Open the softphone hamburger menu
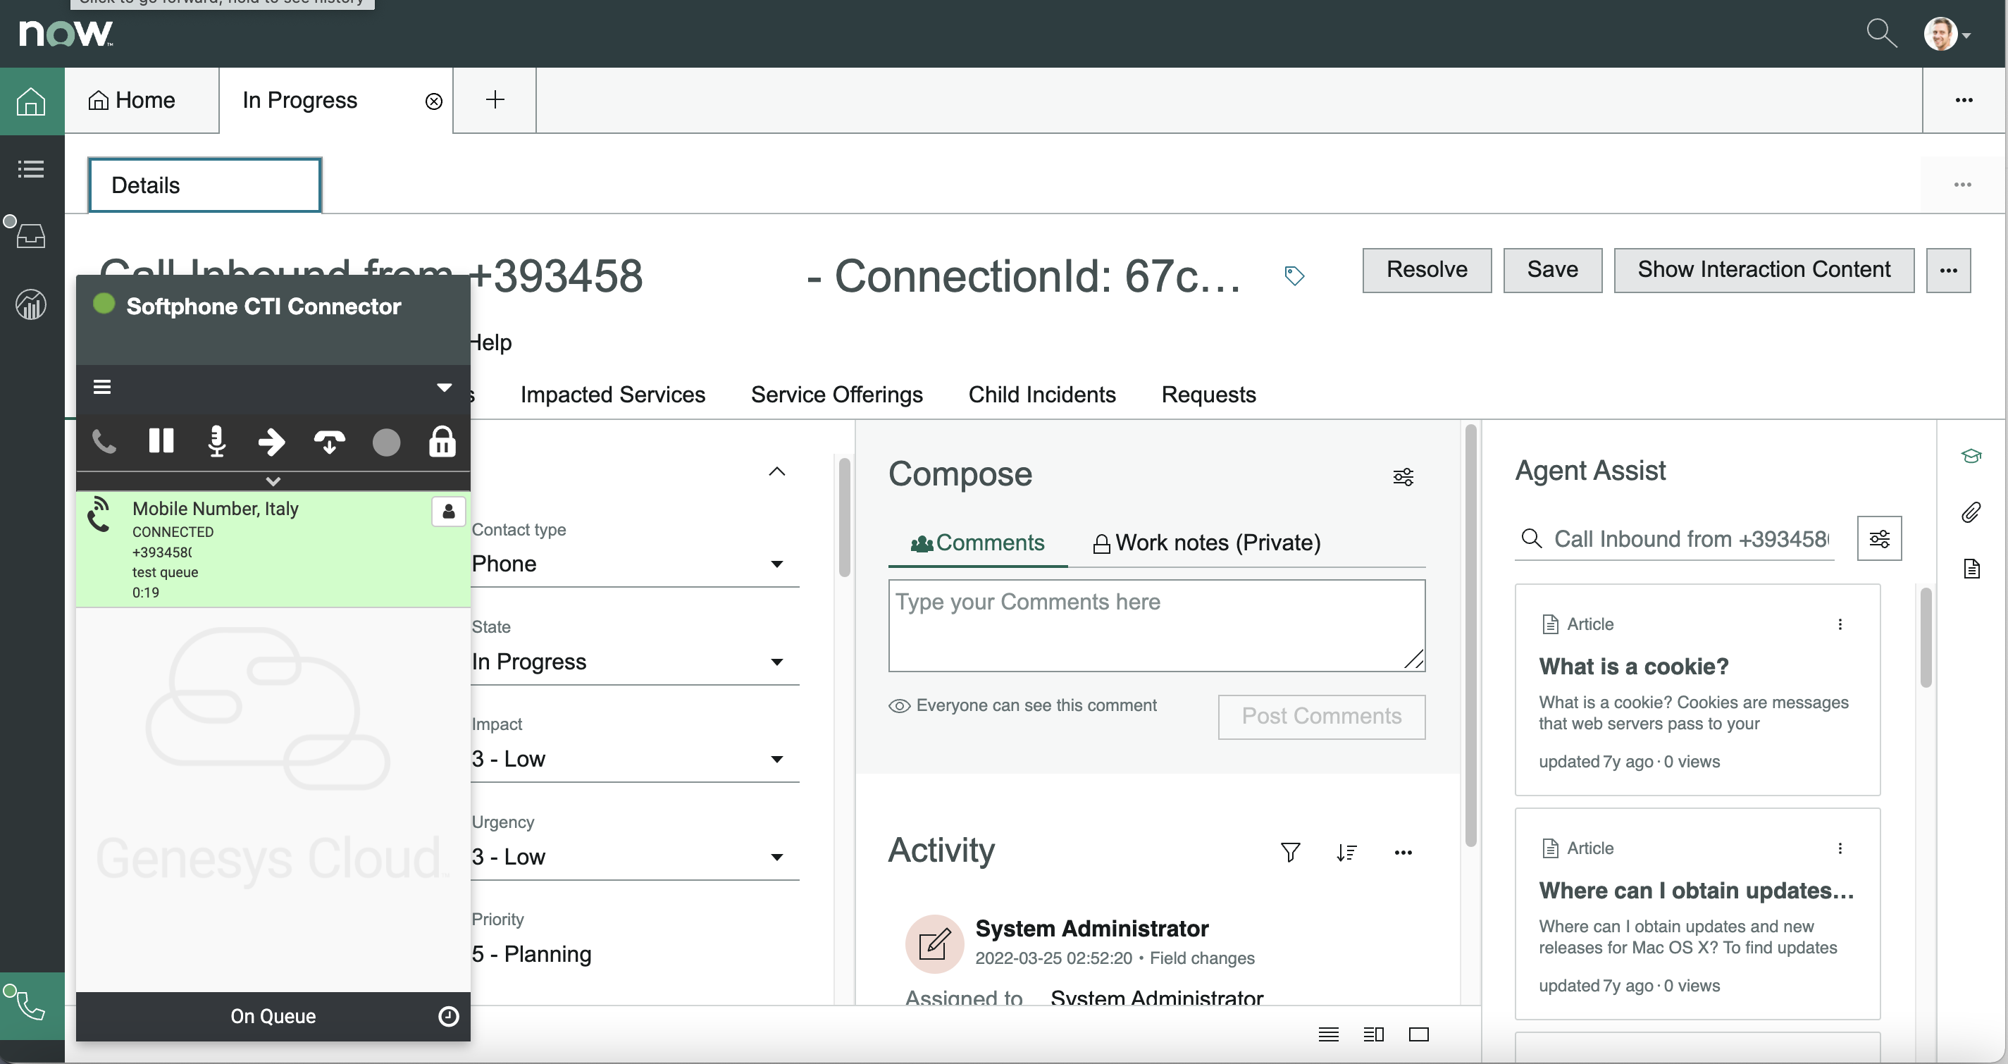The width and height of the screenshot is (2008, 1064). (102, 387)
